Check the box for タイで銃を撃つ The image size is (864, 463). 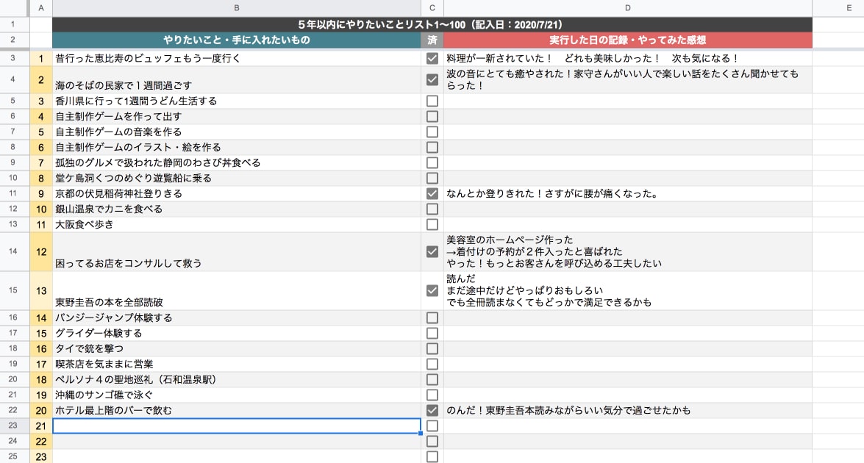point(432,349)
